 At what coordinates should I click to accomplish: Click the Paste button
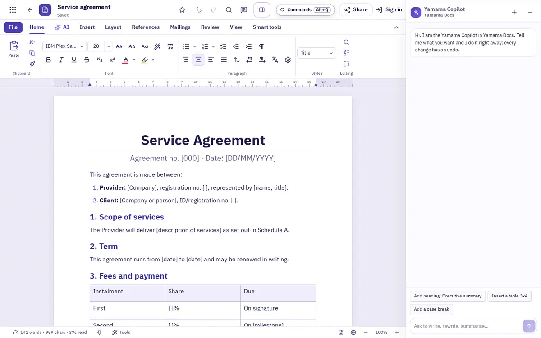pos(14,49)
